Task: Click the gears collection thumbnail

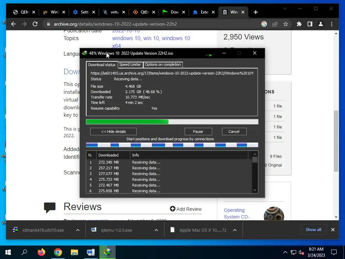Action: coord(274,213)
